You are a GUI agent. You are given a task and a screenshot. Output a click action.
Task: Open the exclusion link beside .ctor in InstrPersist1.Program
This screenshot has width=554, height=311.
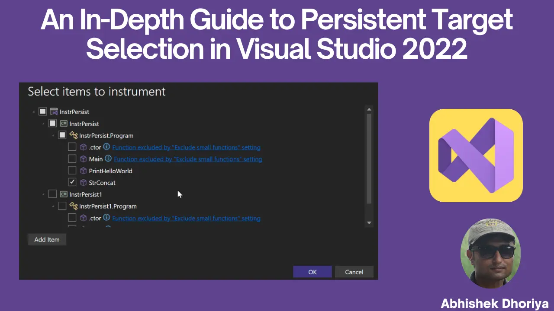point(187,218)
